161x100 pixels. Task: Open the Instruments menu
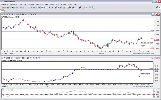(13, 4)
